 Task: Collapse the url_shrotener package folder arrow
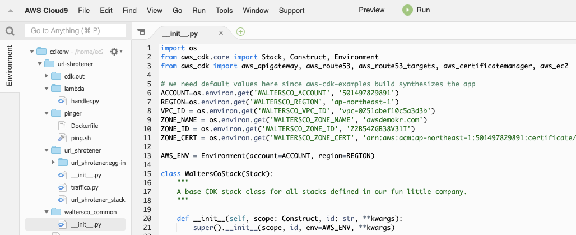47,150
